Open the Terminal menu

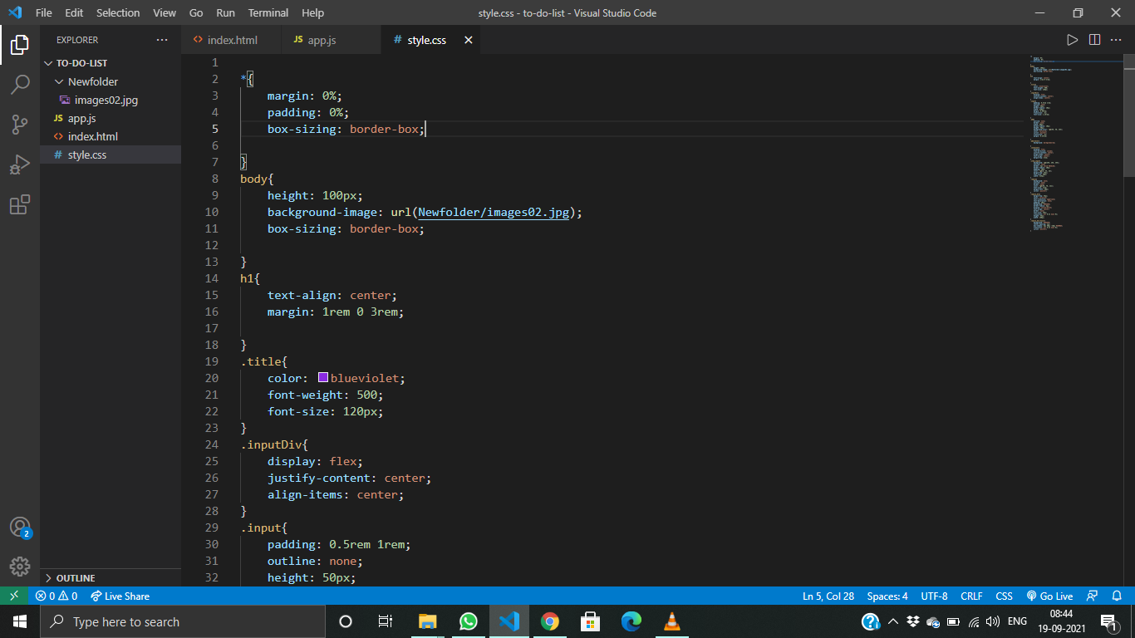(268, 12)
